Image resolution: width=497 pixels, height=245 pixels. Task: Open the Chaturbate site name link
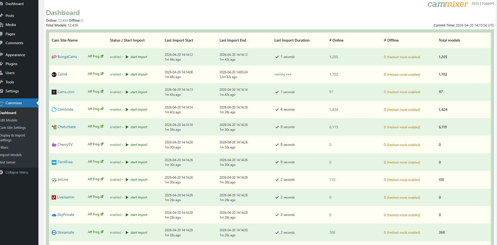67,127
